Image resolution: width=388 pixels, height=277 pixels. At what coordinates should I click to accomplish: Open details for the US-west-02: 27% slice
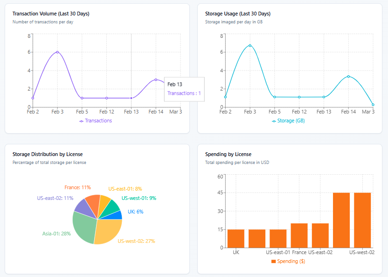pos(108,230)
